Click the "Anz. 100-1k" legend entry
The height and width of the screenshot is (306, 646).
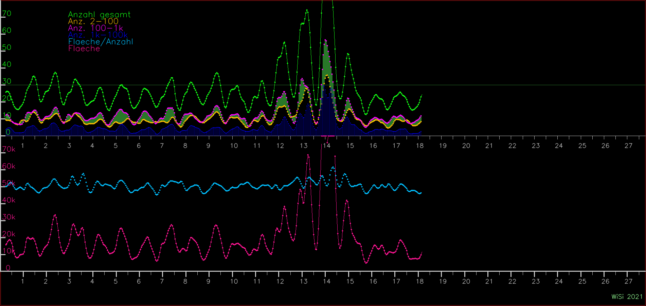(x=95, y=28)
